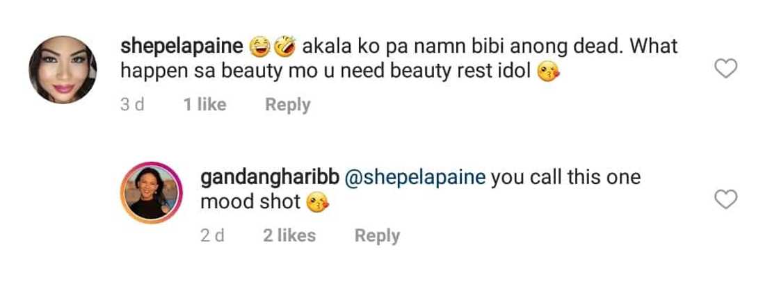Open the shepelapaine username on the first comment
779x286 pixels.
[182, 47]
